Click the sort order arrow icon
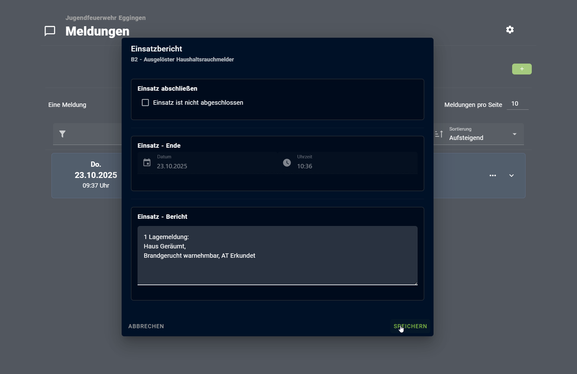 (439, 134)
